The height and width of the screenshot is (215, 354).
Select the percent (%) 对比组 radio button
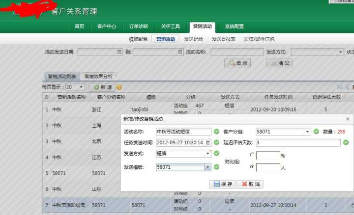click(x=252, y=155)
